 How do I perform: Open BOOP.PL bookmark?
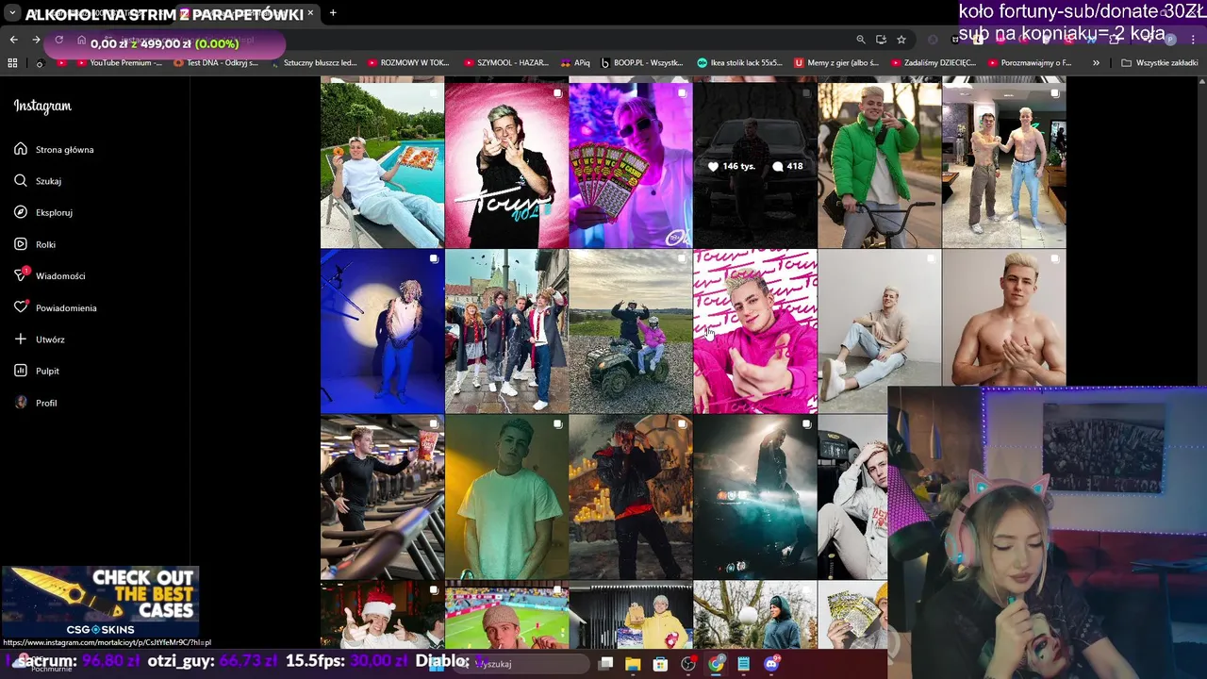pyautogui.click(x=642, y=63)
